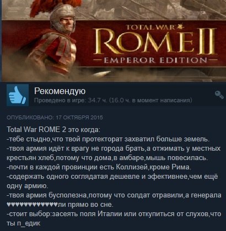Click the ROME II golden title on banner
This screenshot has width=226, height=231.
point(155,42)
